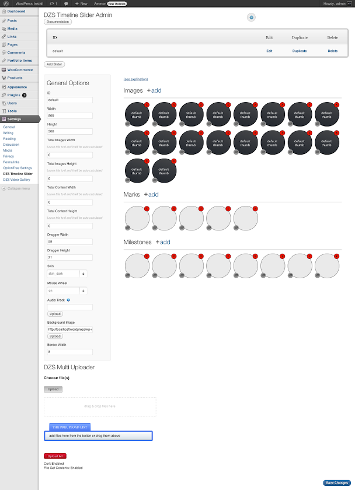Delete the first image thumb via red X
Viewport: 355px width, 490px height.
pyautogui.click(x=147, y=104)
